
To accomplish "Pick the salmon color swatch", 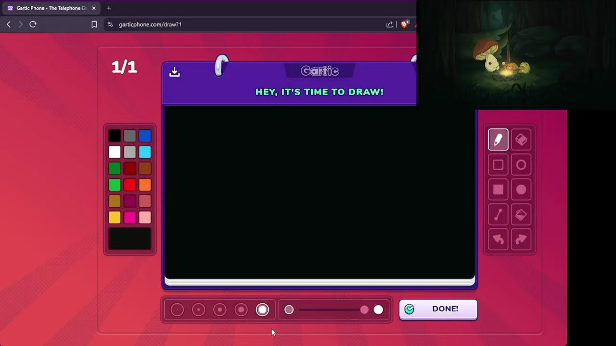I will (x=145, y=201).
